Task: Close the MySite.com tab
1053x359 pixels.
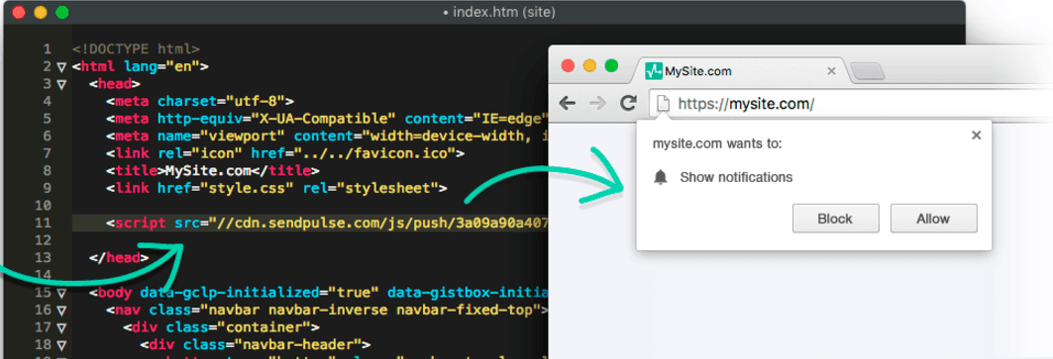Action: (831, 71)
